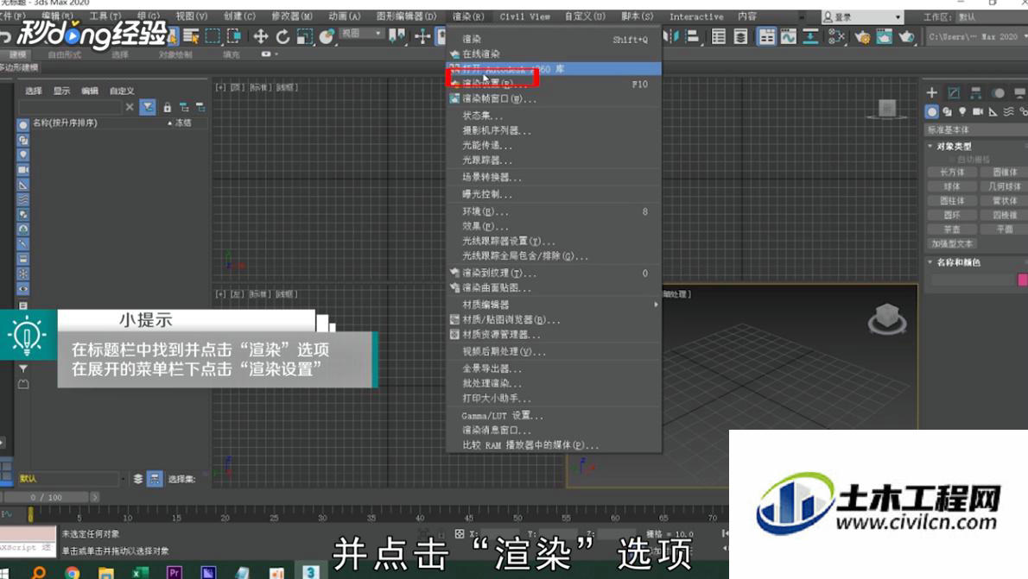Click the ViewCube in the perspective viewport
Screen dimensions: 1028x579
(887, 319)
